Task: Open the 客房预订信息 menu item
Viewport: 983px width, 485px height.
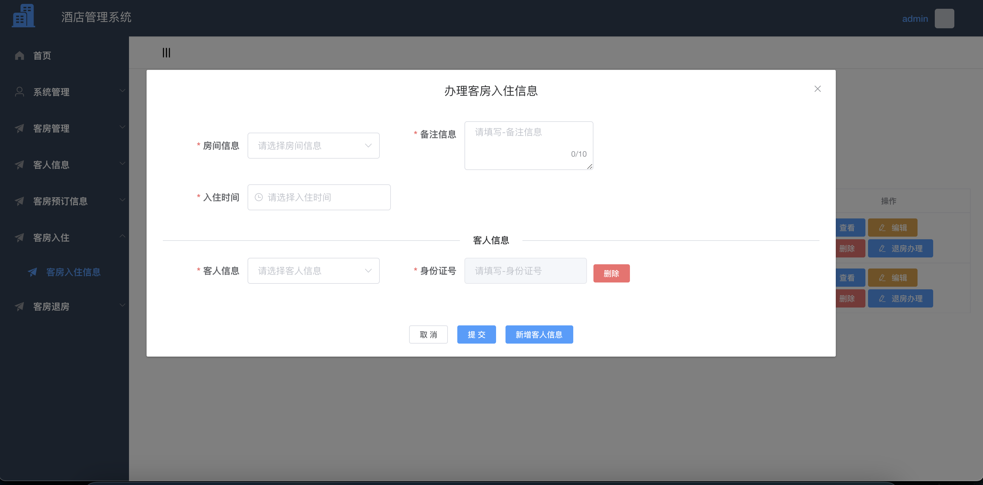Action: click(64, 201)
